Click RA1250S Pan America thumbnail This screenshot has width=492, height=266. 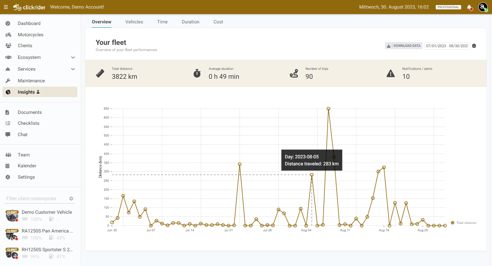point(12,234)
